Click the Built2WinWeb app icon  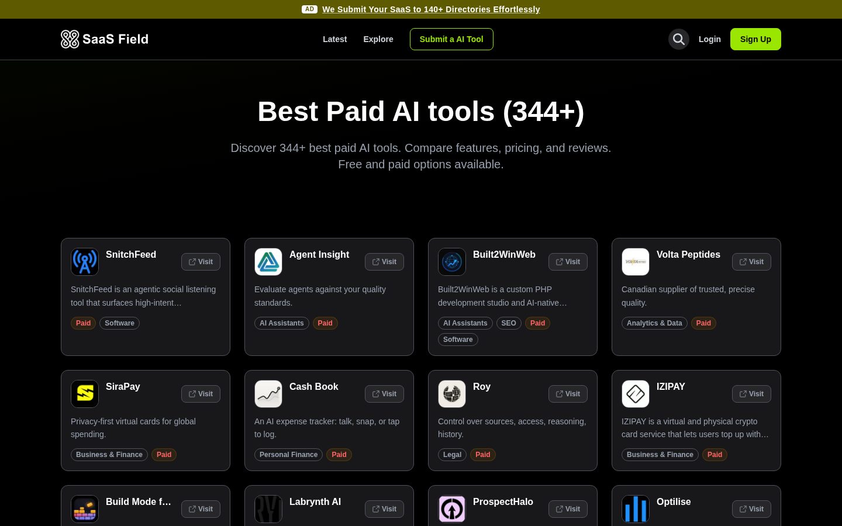[x=452, y=262]
